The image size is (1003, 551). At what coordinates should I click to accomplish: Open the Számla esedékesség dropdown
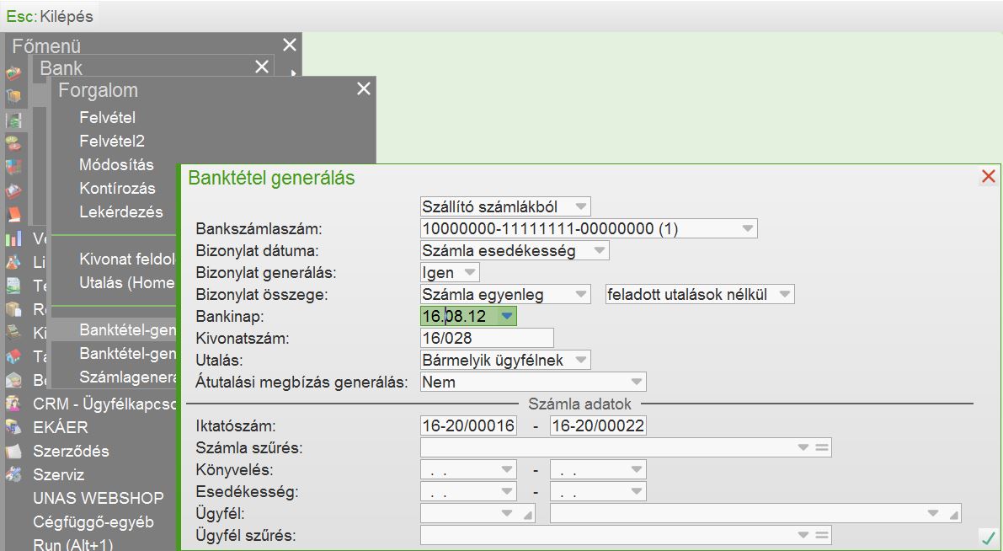[600, 250]
